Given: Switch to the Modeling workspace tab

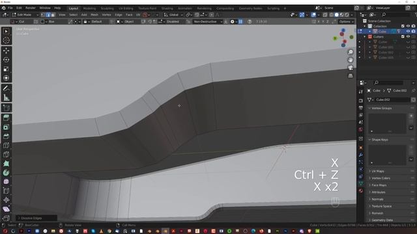Looking at the screenshot, I should (89, 8).
